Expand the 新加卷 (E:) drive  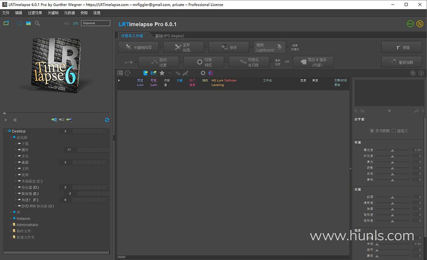pos(16,194)
